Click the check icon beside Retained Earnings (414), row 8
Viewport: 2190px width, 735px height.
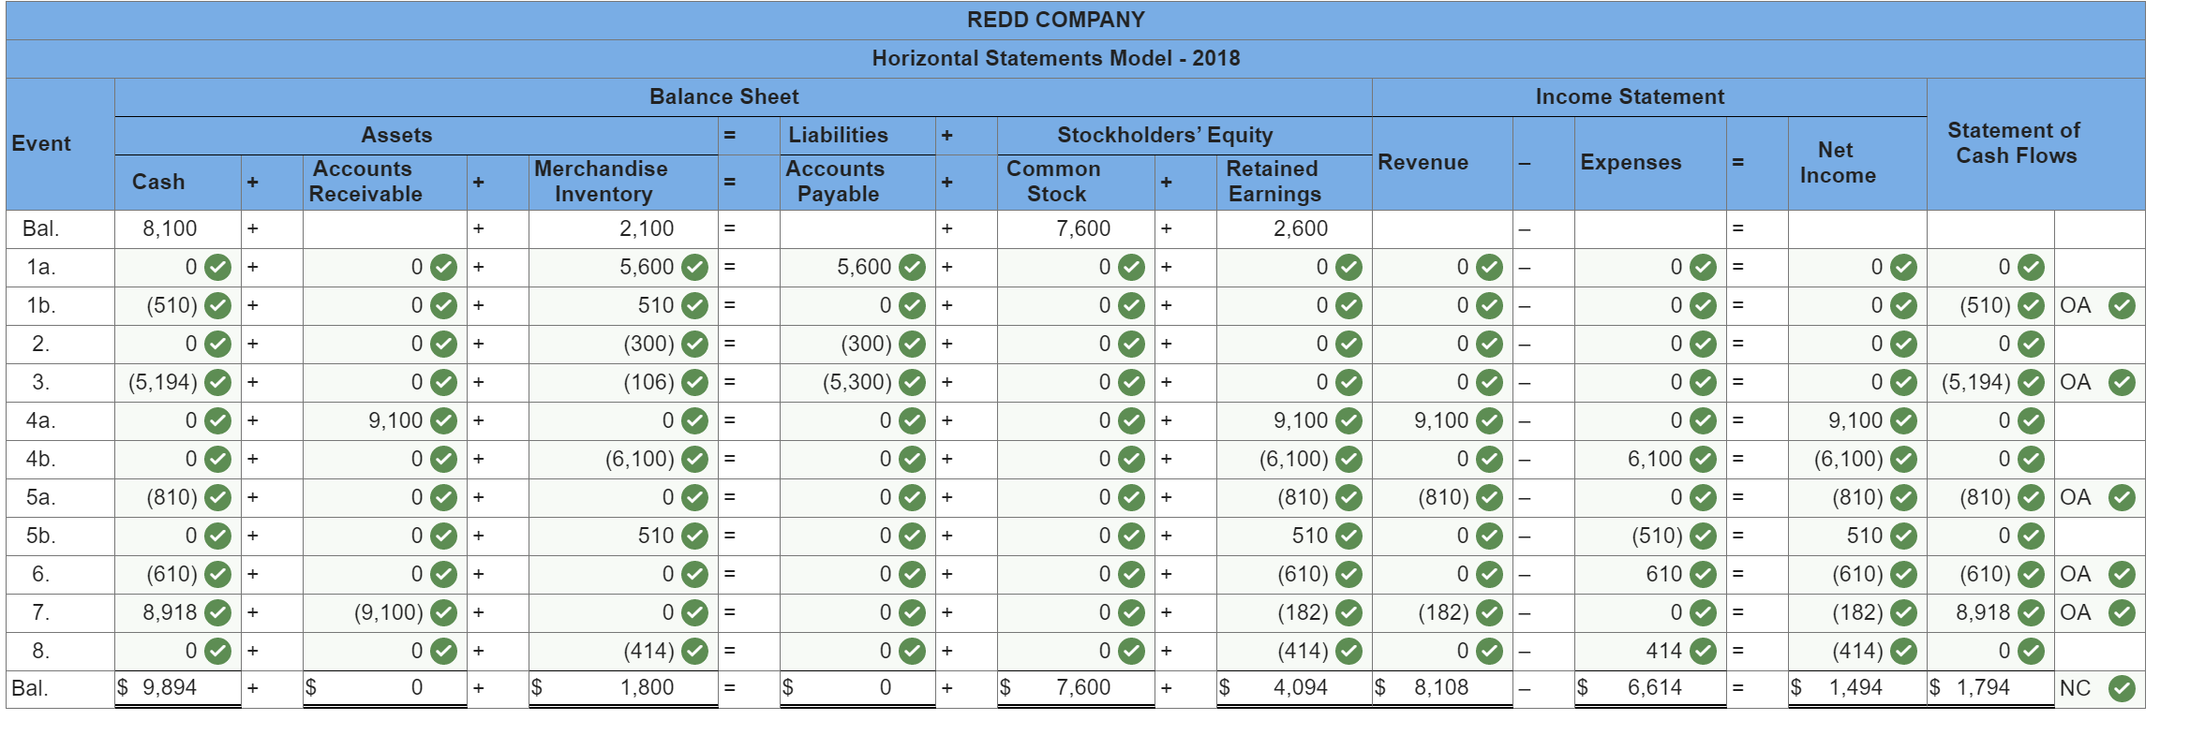tap(1348, 651)
